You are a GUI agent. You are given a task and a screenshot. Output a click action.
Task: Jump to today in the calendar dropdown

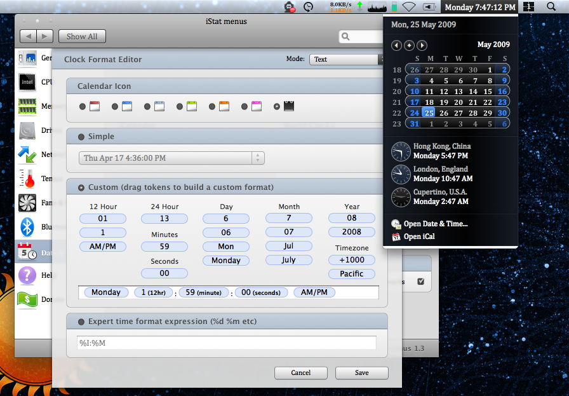410,45
